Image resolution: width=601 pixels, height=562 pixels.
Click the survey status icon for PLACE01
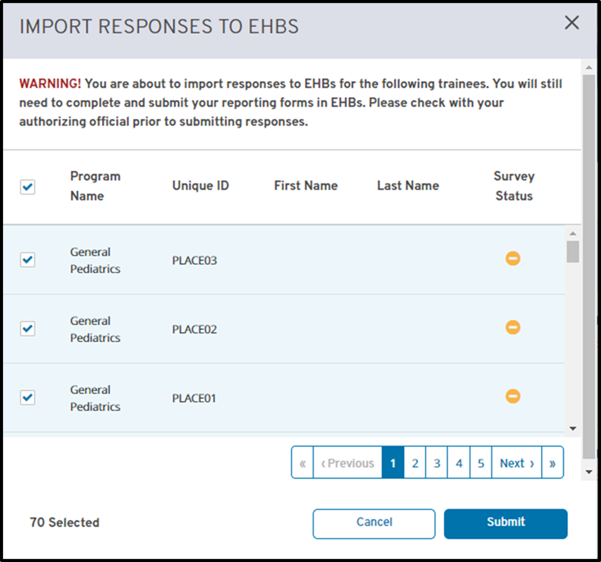pos(513,396)
